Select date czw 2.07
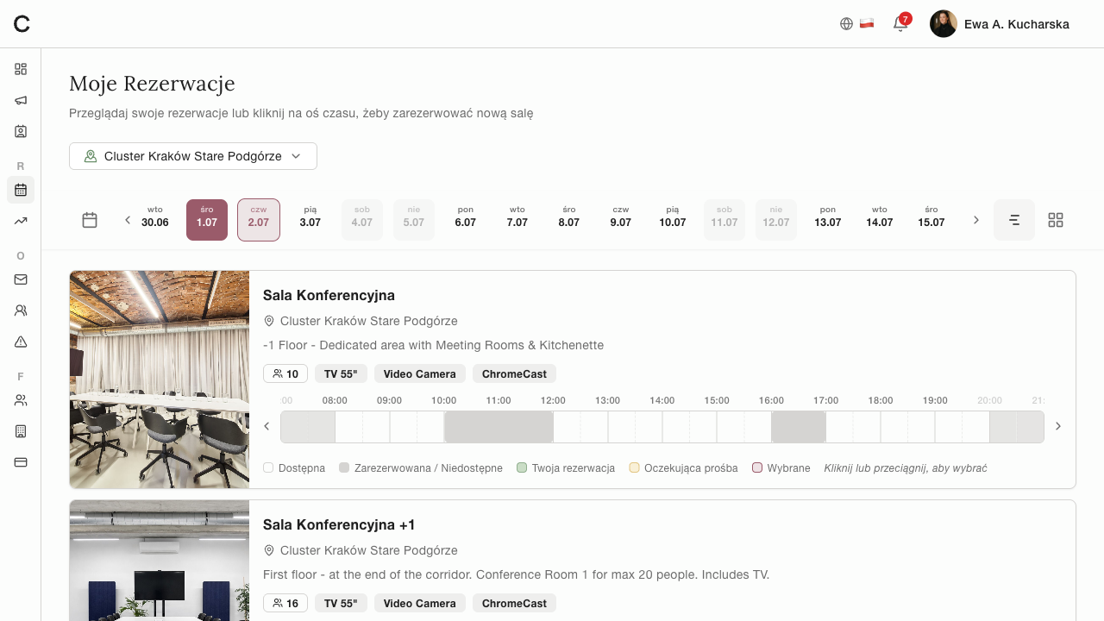 click(x=259, y=220)
